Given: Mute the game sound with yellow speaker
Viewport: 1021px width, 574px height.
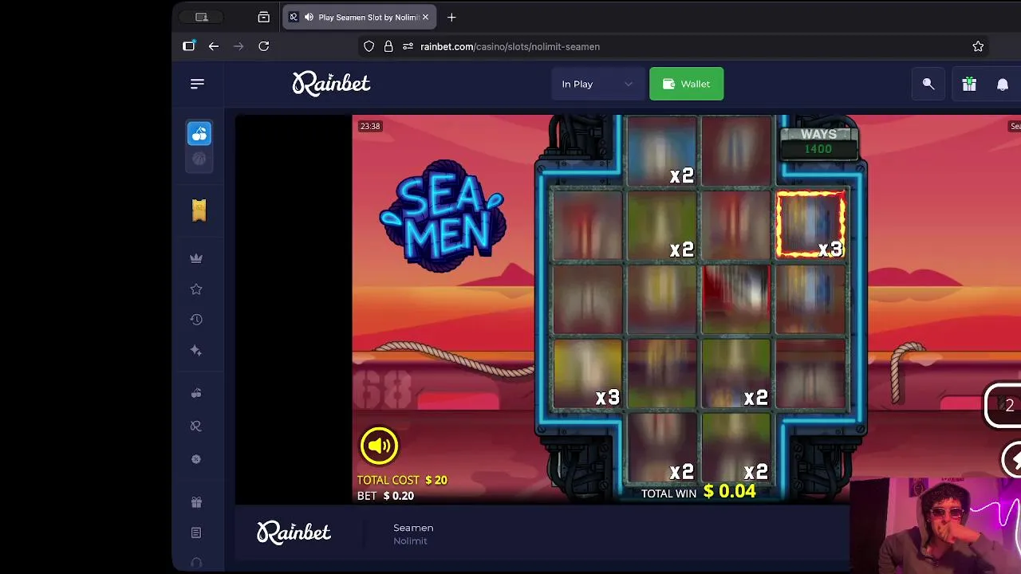Looking at the screenshot, I should [379, 446].
